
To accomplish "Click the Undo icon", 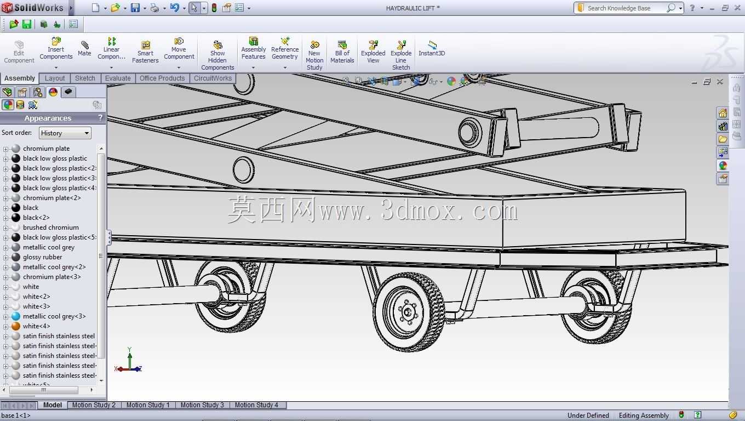I will tap(174, 8).
